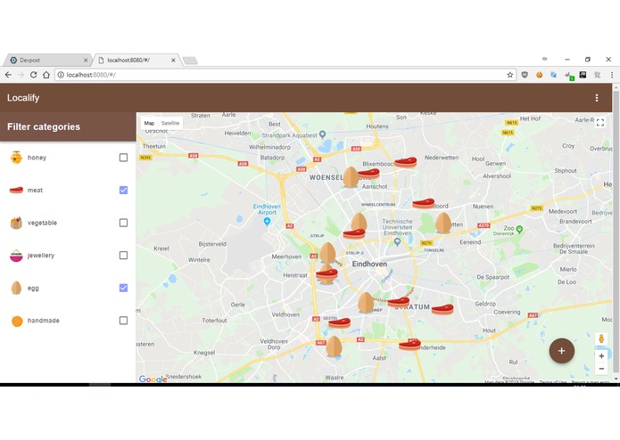The image size is (620, 440).
Task: Close the localhost:8080 tab
Action: pyautogui.click(x=173, y=60)
